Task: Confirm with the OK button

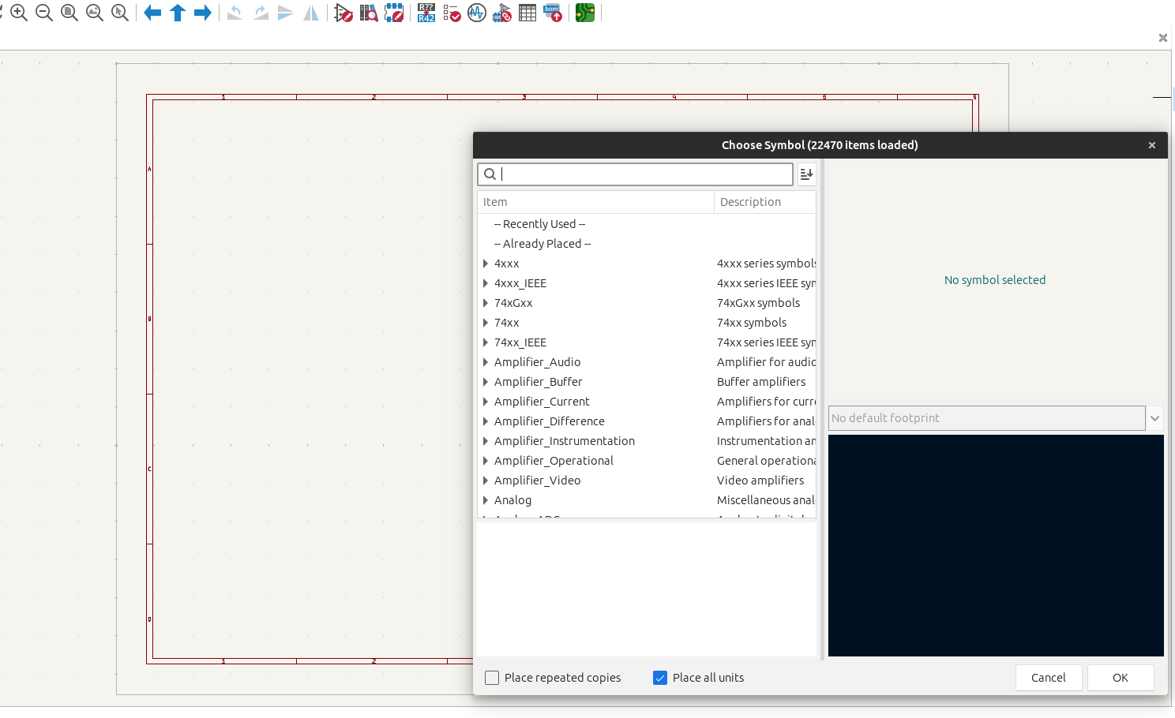Action: coord(1120,678)
